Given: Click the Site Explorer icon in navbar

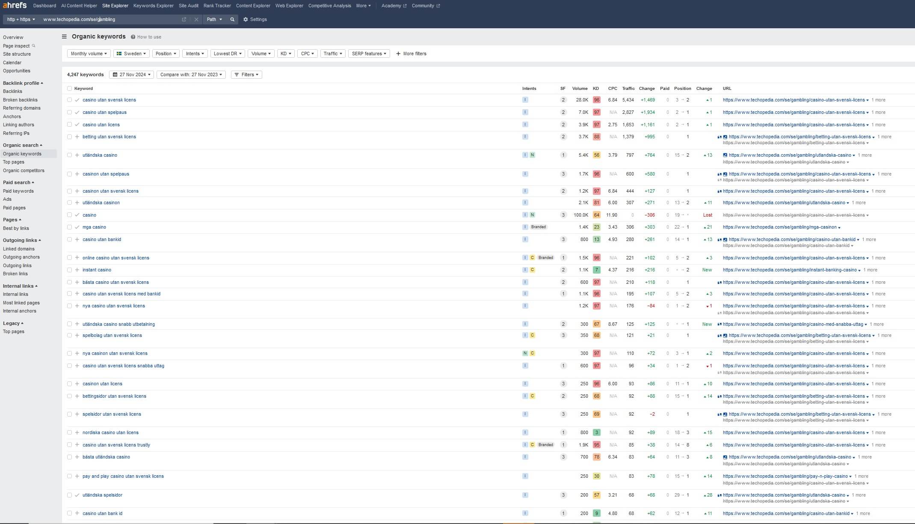Looking at the screenshot, I should tap(115, 6).
